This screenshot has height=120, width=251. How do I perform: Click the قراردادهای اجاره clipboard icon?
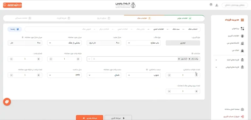pyautogui.click(x=242, y=60)
